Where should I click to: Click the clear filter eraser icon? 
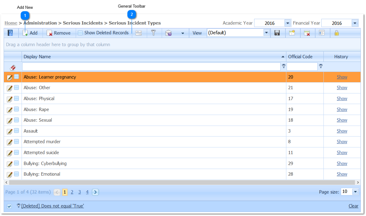coord(13,67)
